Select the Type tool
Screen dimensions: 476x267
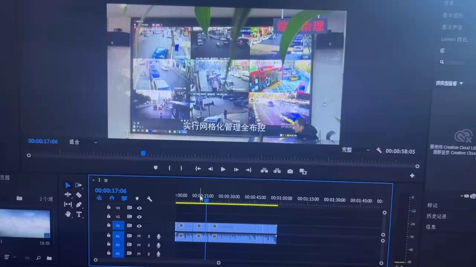79,214
